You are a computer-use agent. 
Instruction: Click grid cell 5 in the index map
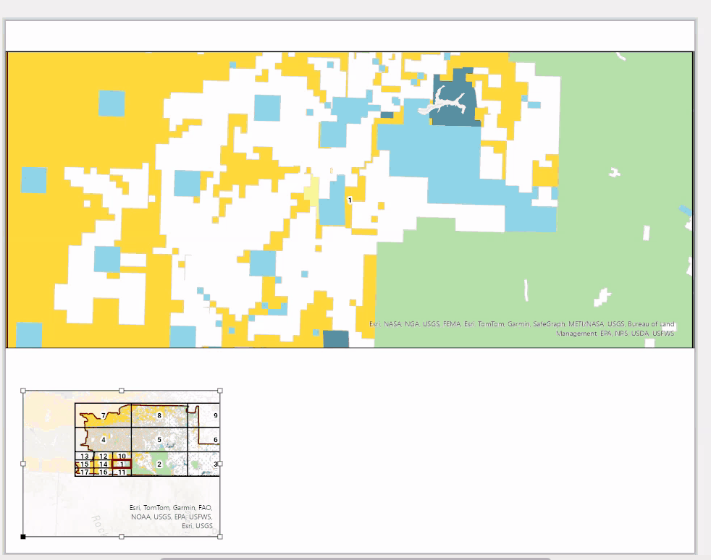point(159,439)
